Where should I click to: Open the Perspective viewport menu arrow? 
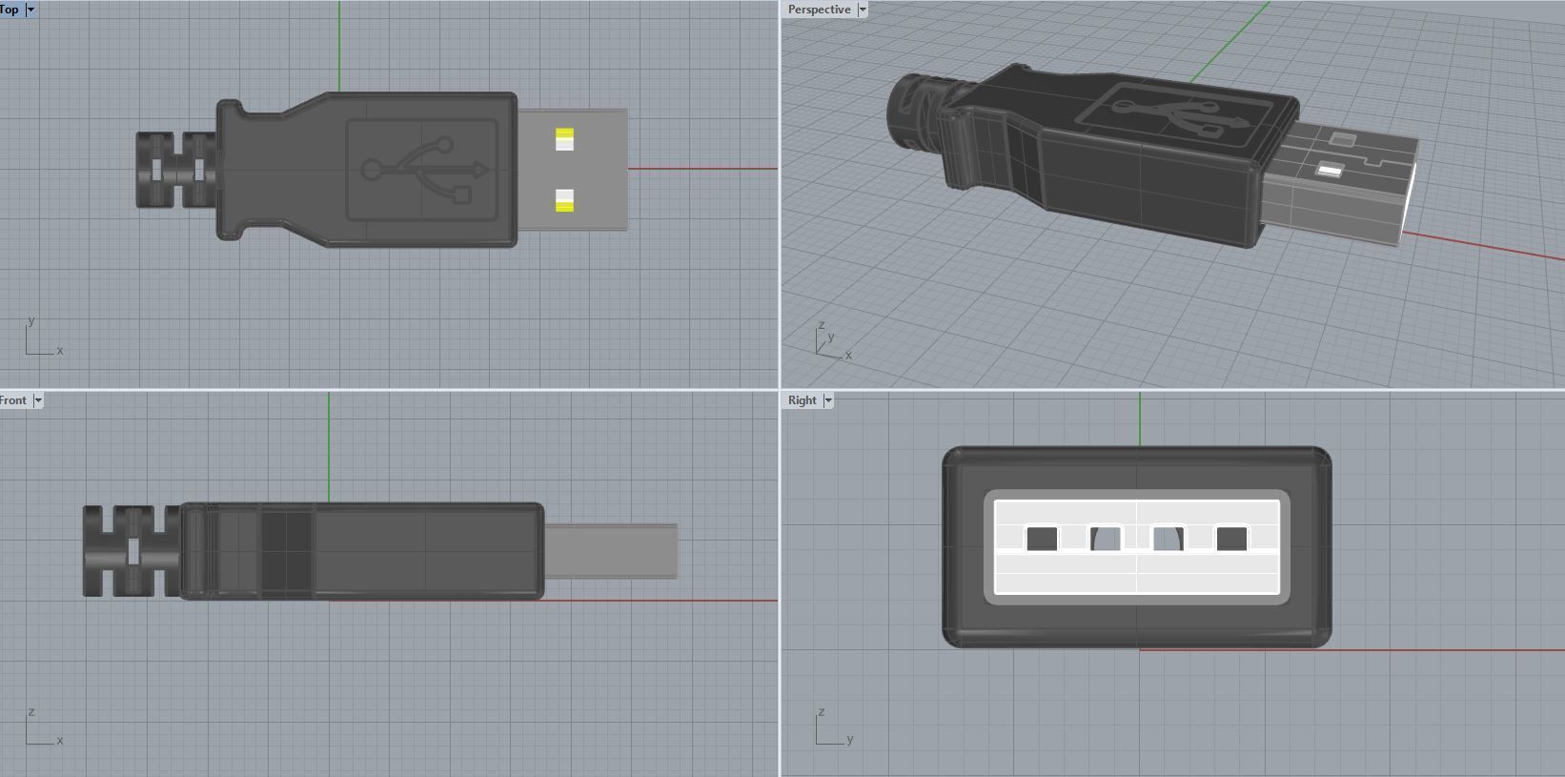click(x=863, y=10)
